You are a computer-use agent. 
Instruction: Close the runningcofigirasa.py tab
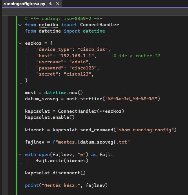point(58,4)
